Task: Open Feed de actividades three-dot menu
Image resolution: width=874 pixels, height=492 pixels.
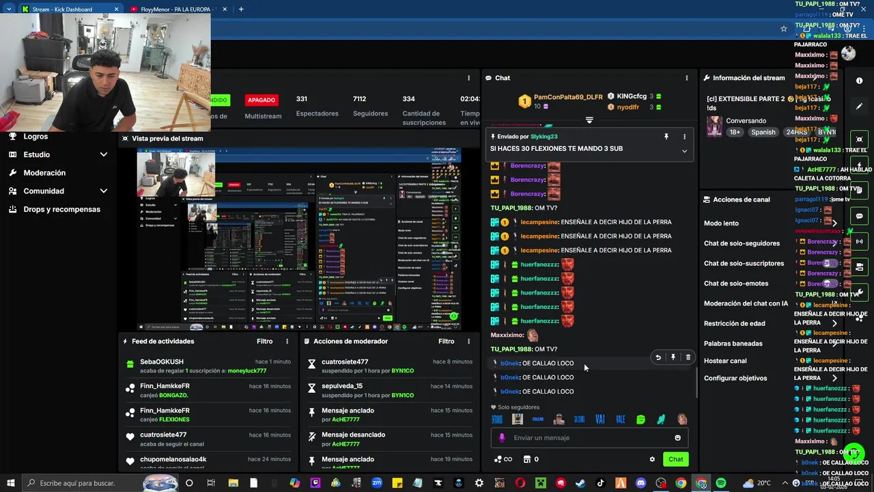Action: pos(287,341)
